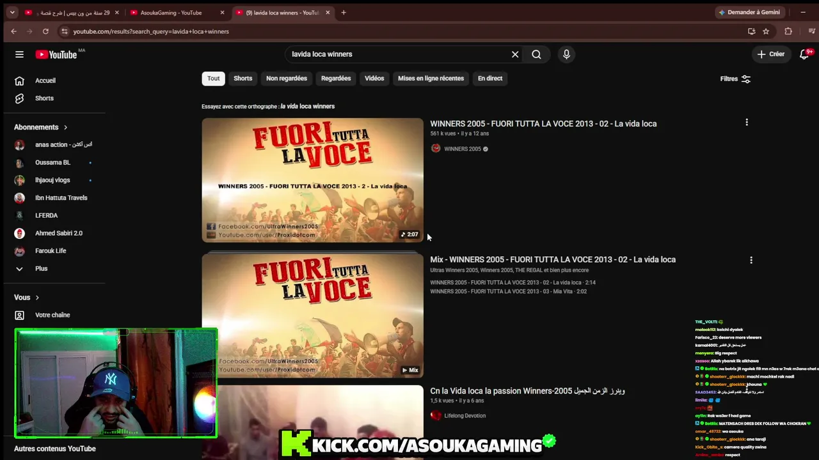Open the Filtres search filters

(x=735, y=79)
